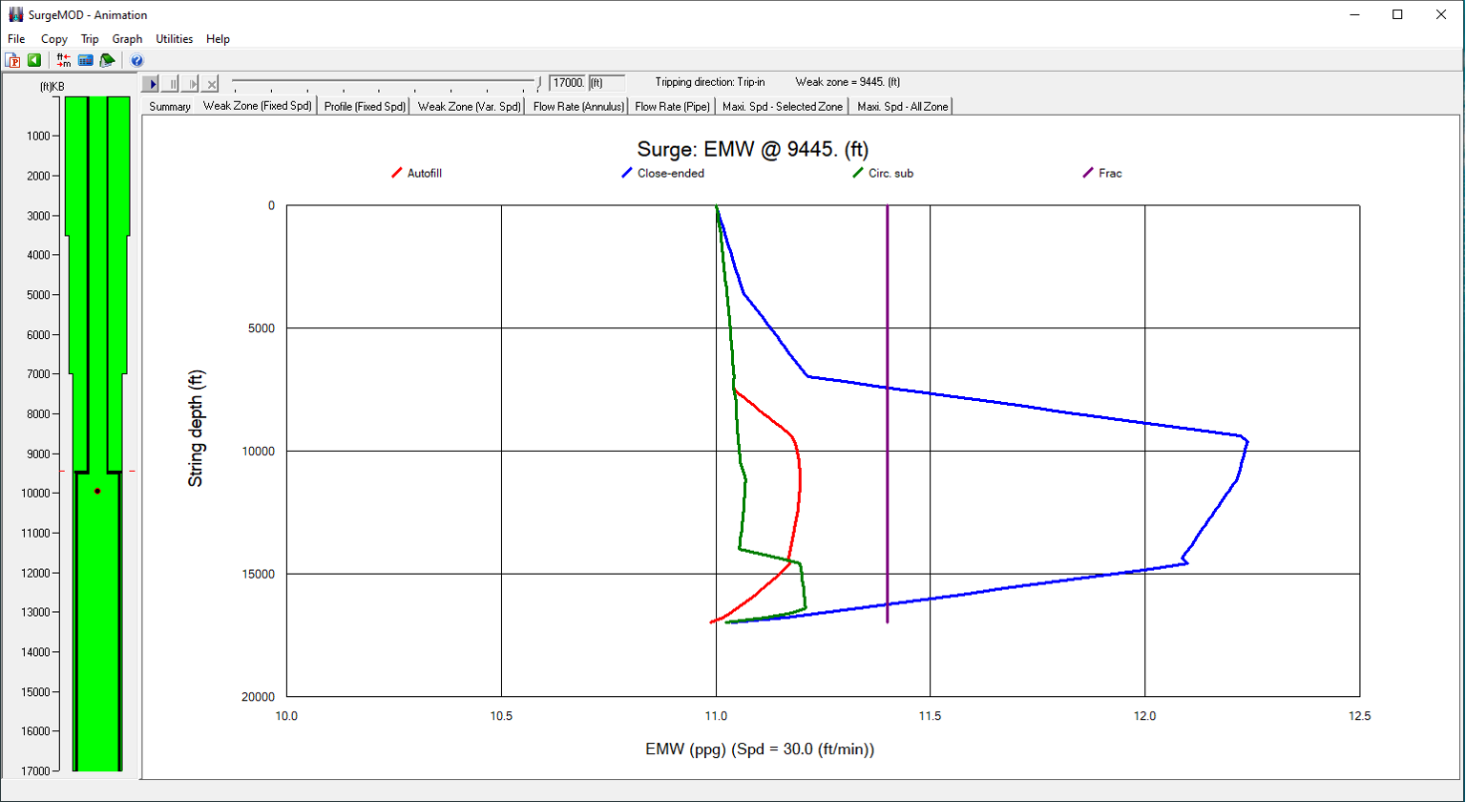Open the Trip menu
Screen dimensions: 1466x802
(90, 39)
